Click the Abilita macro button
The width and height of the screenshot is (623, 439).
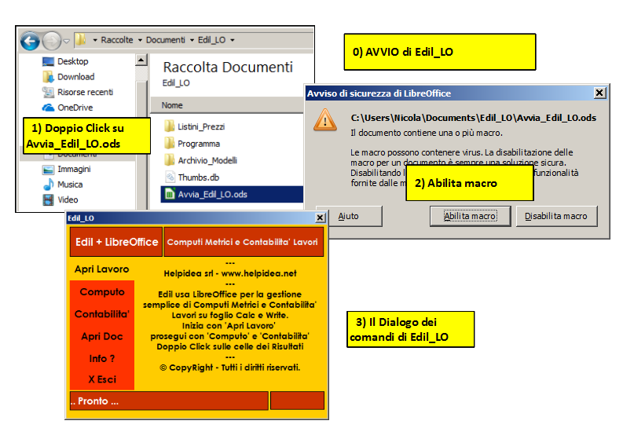(x=470, y=216)
